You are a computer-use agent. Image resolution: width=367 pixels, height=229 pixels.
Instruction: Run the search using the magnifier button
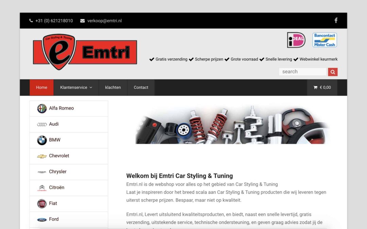tap(332, 72)
